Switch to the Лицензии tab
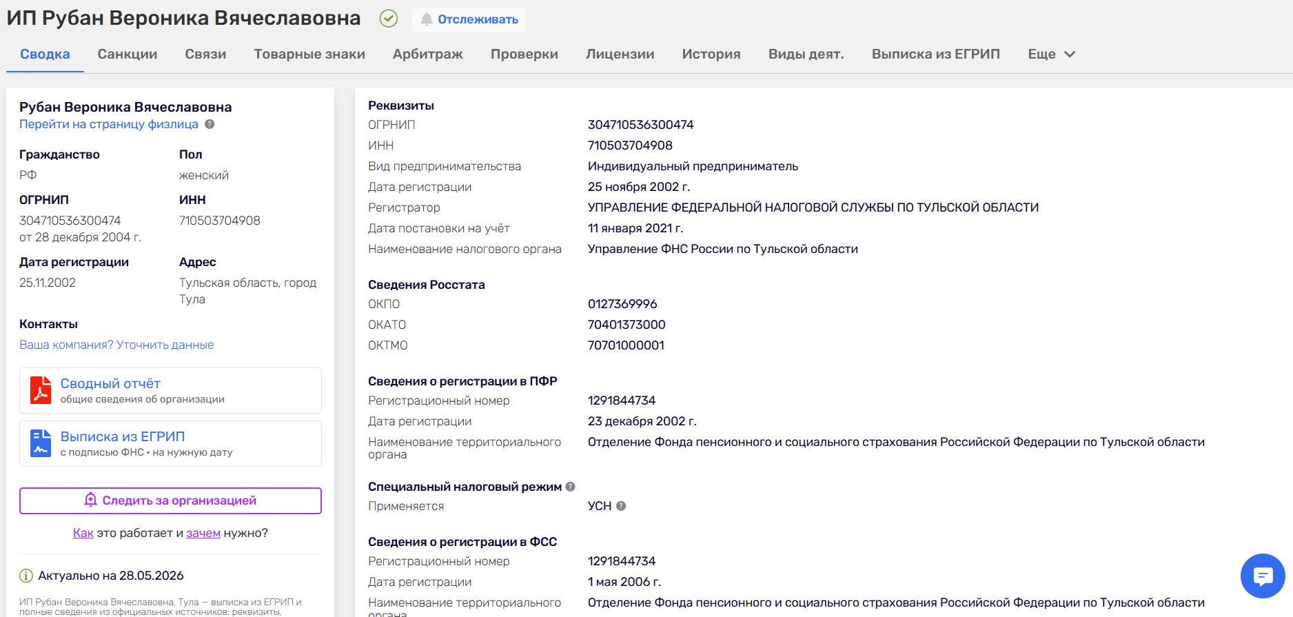This screenshot has height=617, width=1293. coord(620,54)
